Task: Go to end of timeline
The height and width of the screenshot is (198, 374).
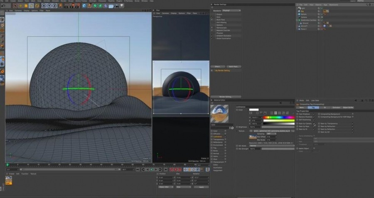Action: [166, 169]
